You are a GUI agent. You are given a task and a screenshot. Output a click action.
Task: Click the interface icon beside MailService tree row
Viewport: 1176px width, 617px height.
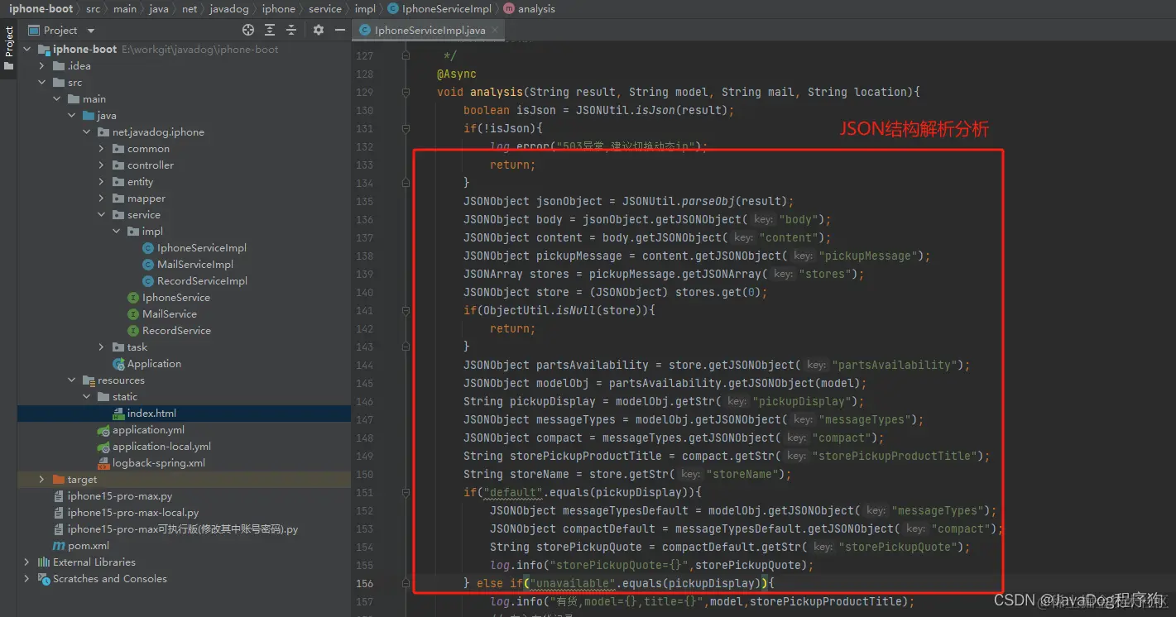(133, 314)
